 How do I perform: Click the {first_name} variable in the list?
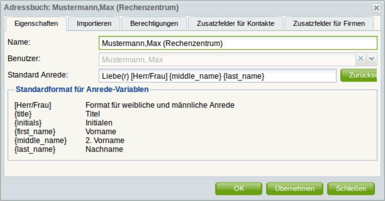click(35, 132)
